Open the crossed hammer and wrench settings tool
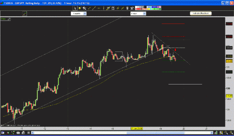 coord(132,8)
